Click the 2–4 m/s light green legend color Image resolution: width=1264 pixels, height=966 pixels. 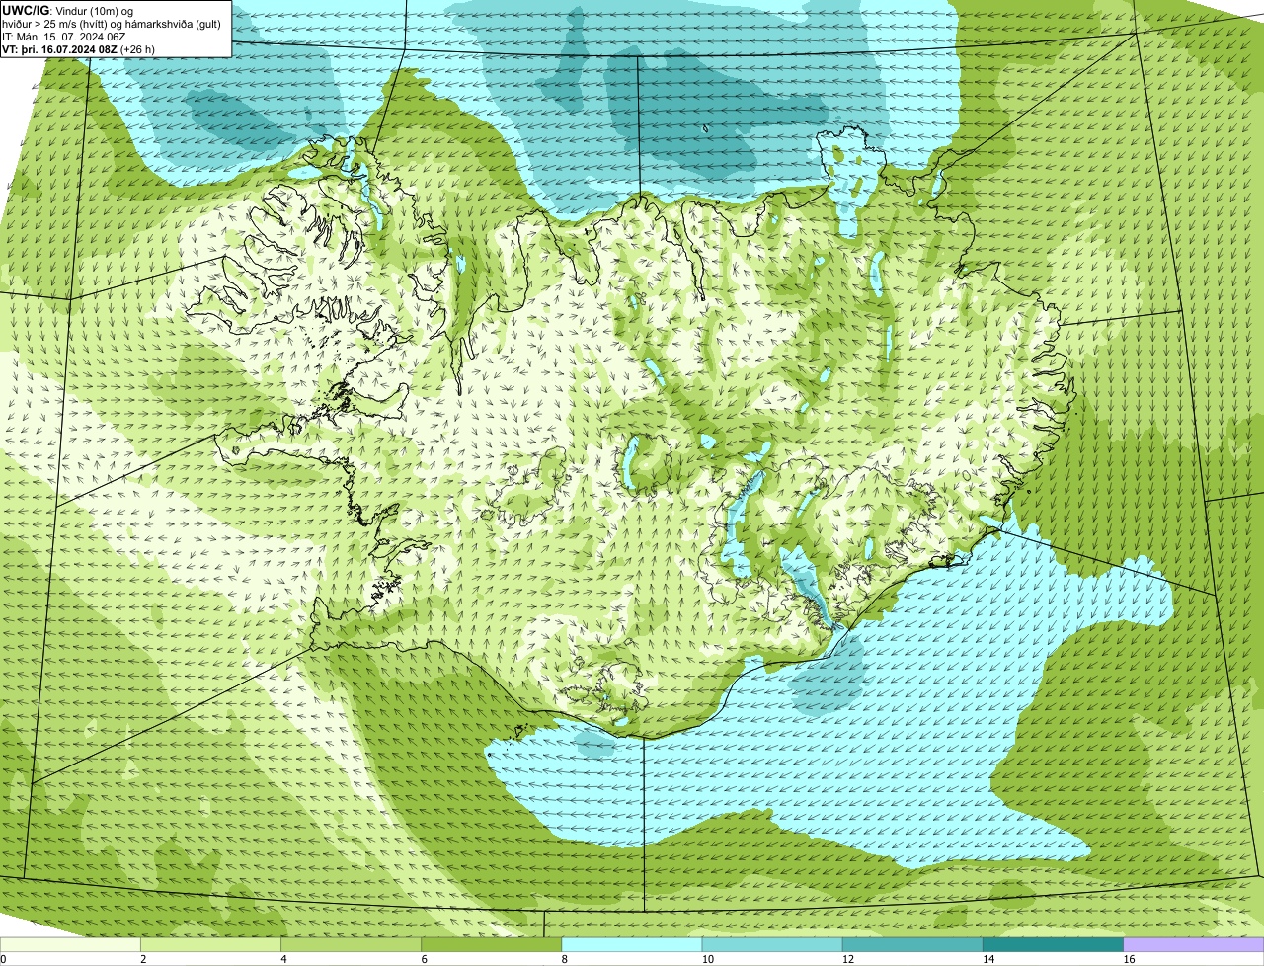(211, 945)
